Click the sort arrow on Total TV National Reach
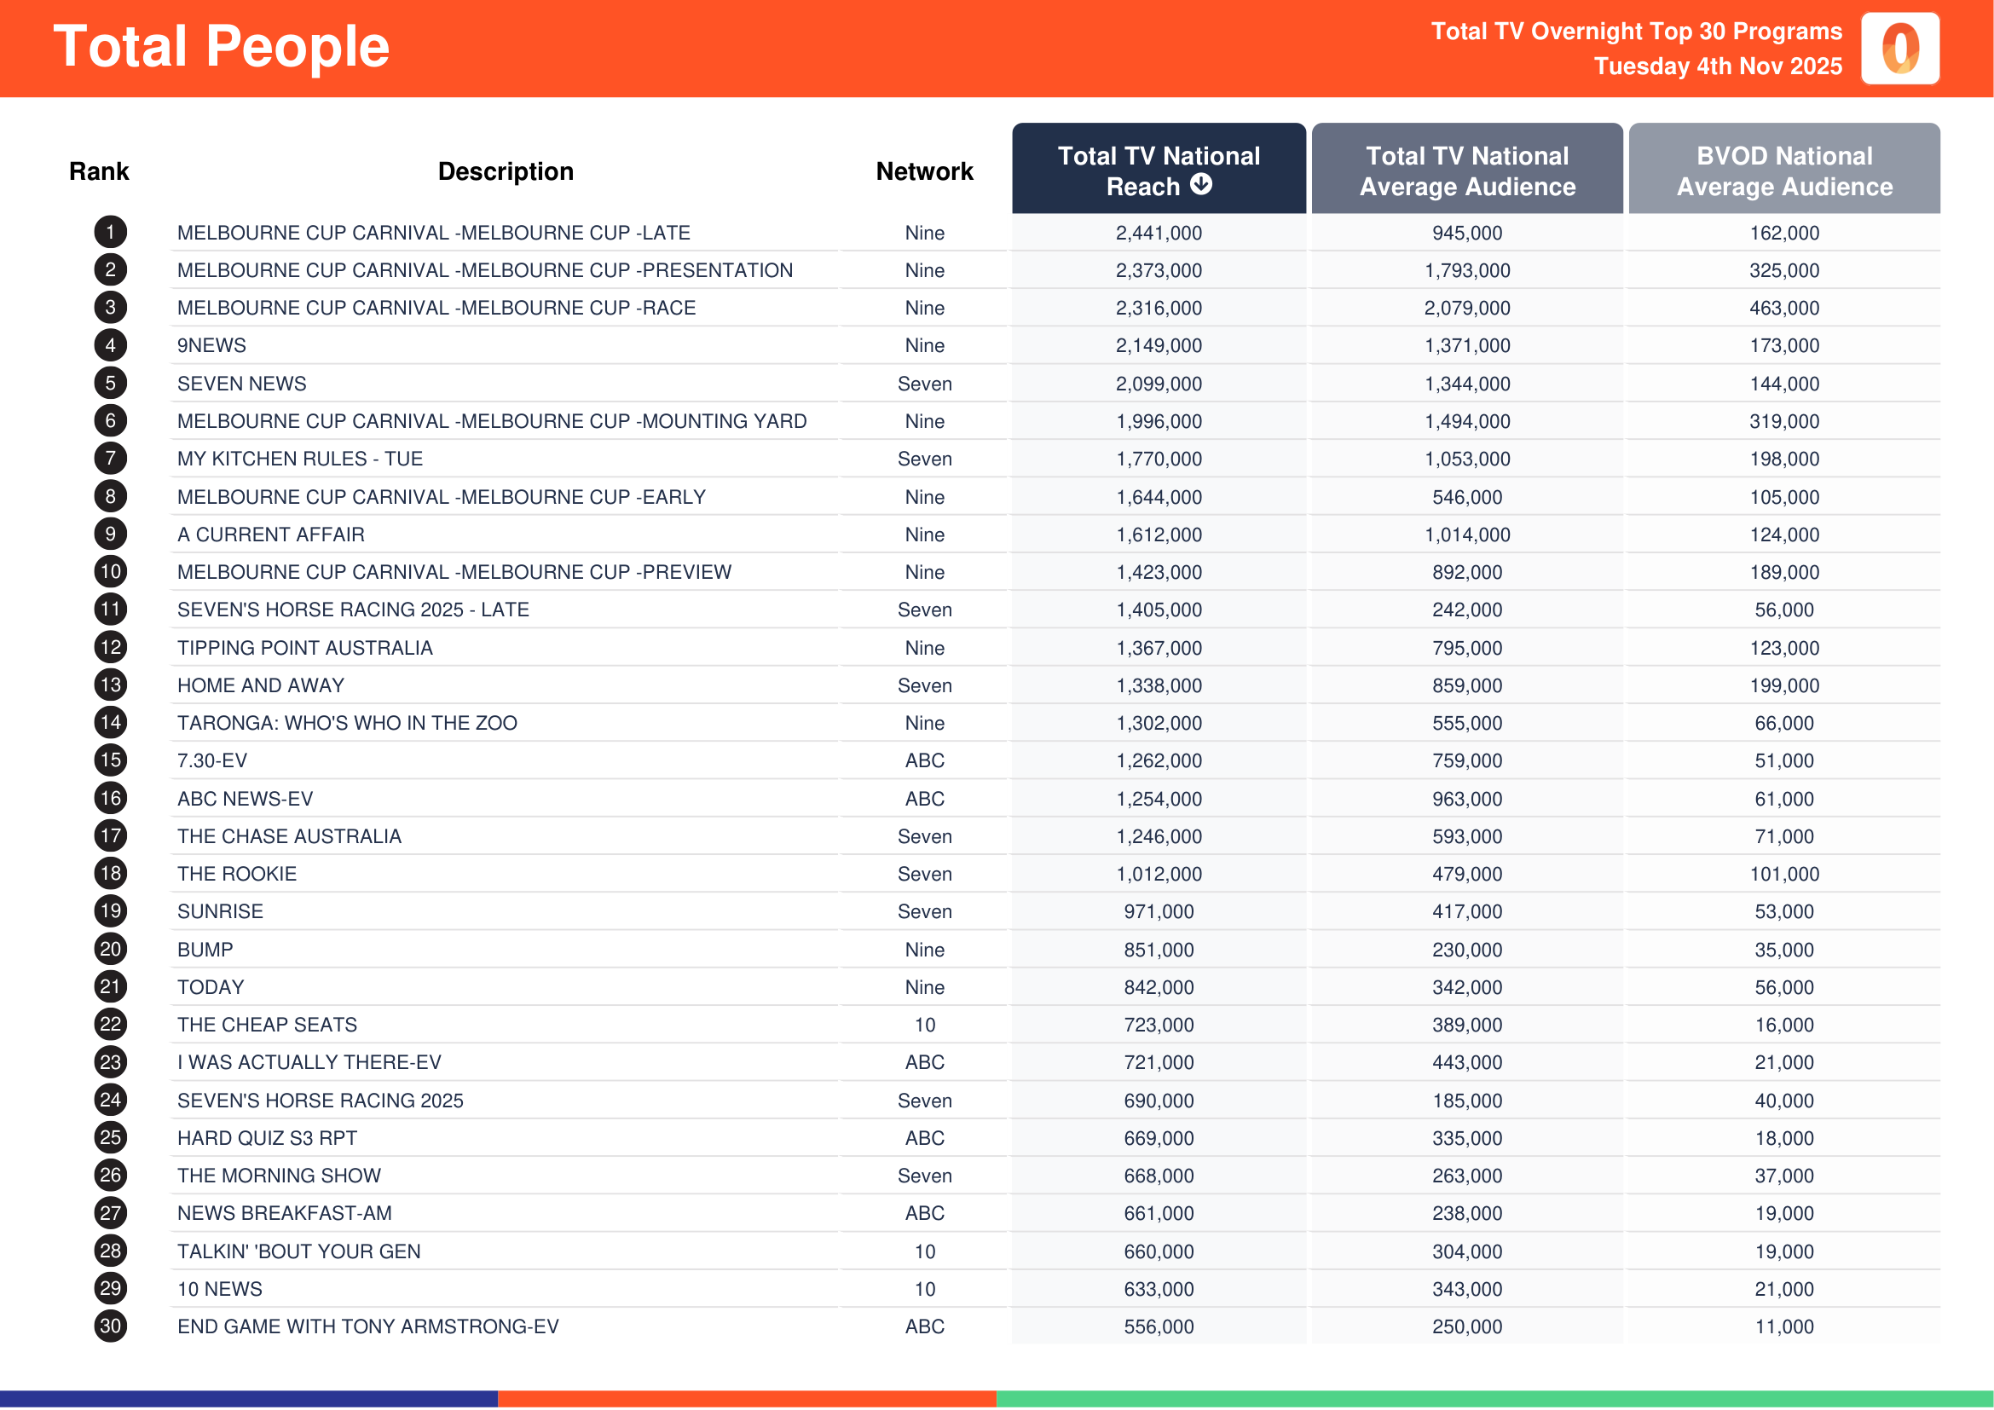The width and height of the screenshot is (1994, 1410). 1201,186
